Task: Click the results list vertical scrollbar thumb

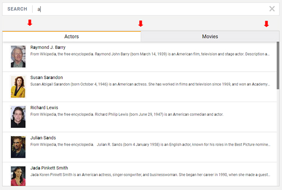Action: 278,66
